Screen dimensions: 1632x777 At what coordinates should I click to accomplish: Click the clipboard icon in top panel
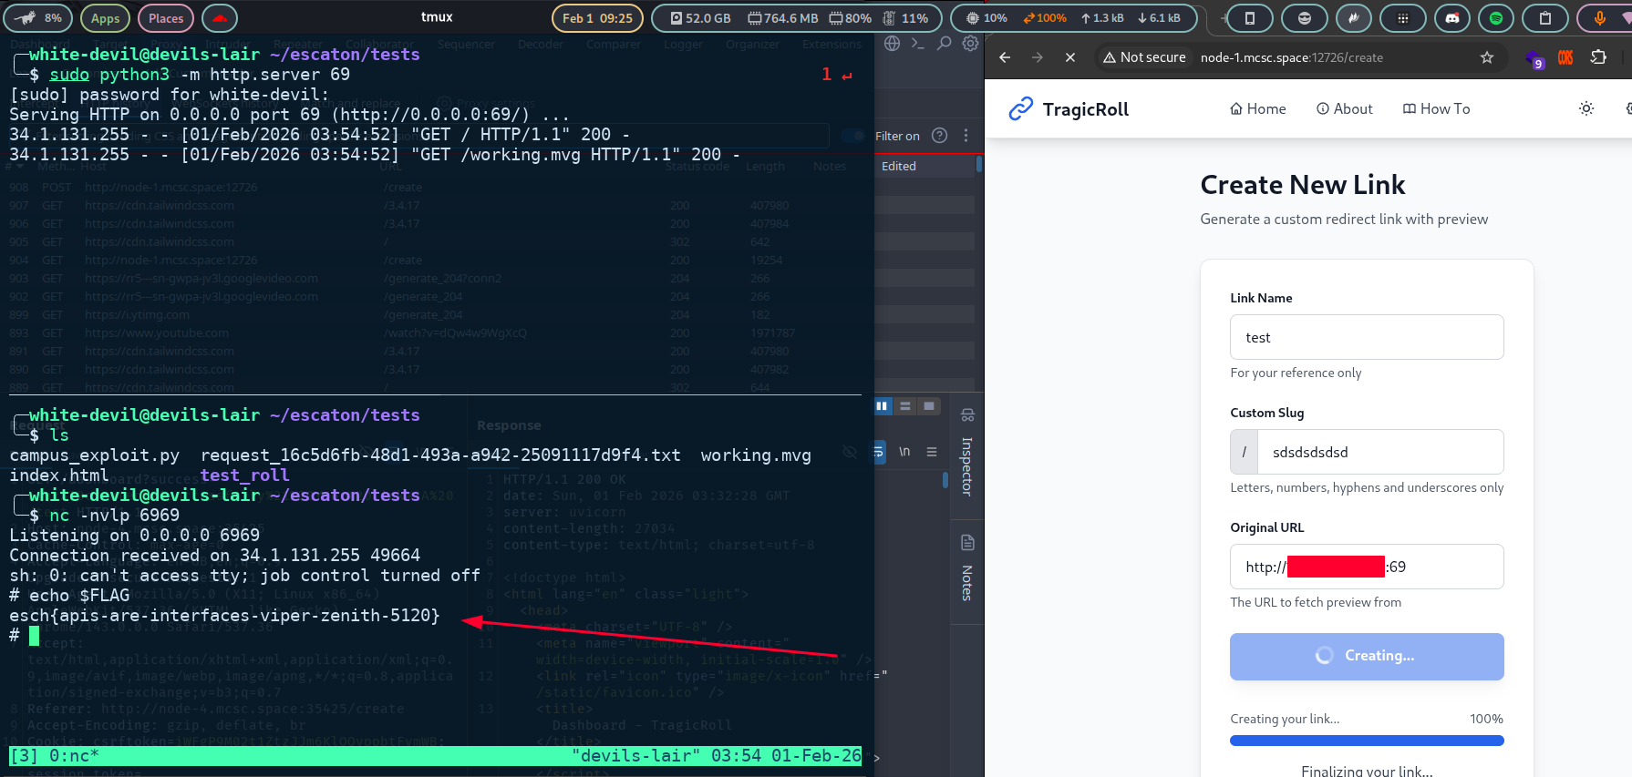coord(1545,18)
